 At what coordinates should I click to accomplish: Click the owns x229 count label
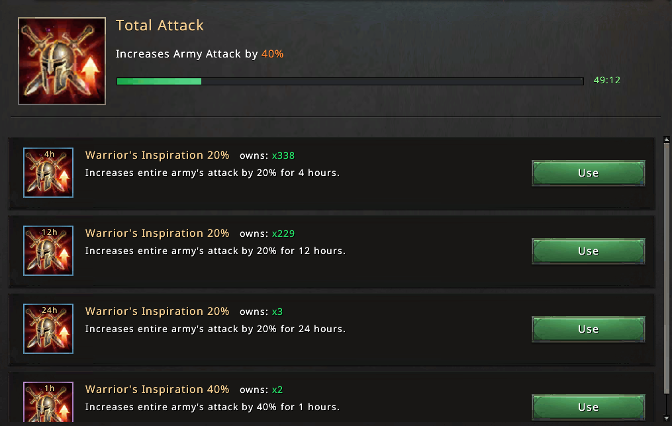click(267, 234)
